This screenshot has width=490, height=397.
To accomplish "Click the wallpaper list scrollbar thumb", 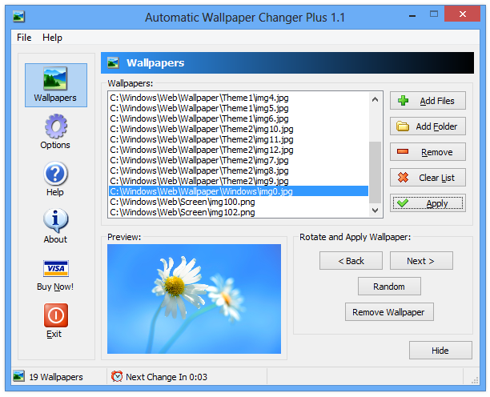I will [x=376, y=172].
